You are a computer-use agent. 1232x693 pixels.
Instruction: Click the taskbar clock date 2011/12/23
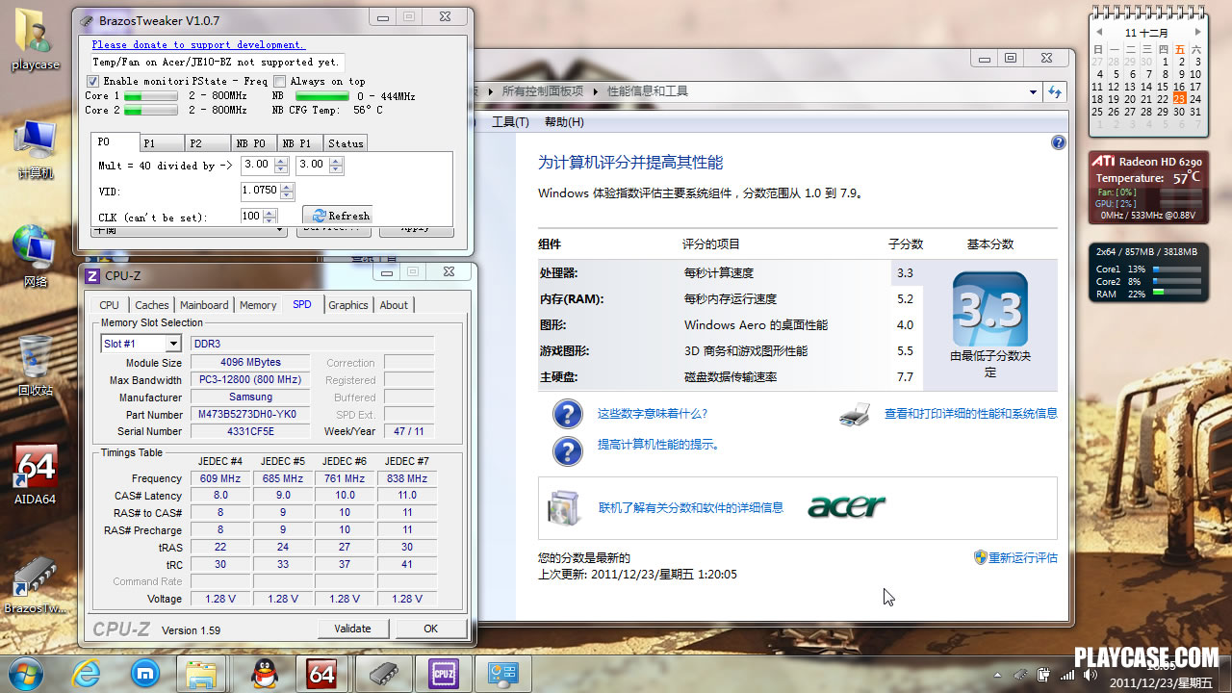[x=1161, y=682]
